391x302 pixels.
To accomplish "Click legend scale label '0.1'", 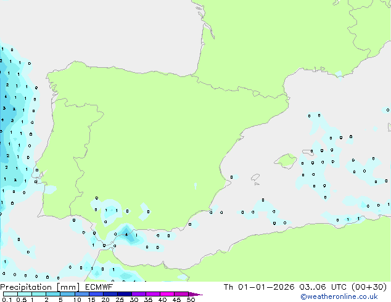I will 7,300.
